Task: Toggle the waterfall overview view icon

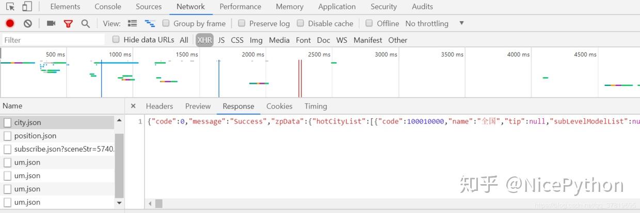Action: (150, 23)
